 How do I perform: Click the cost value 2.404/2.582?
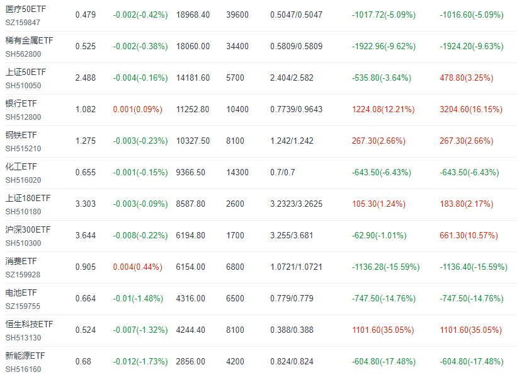[292, 78]
